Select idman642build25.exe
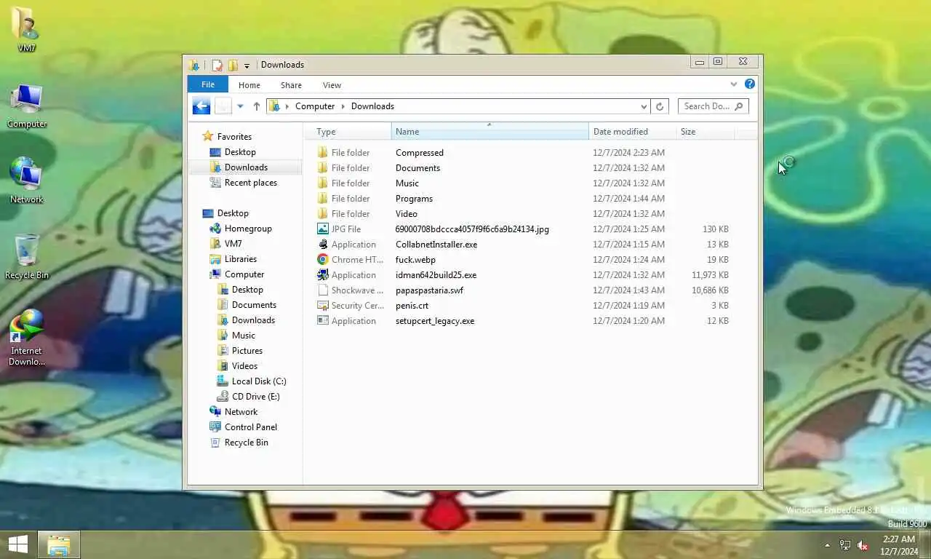 tap(436, 275)
